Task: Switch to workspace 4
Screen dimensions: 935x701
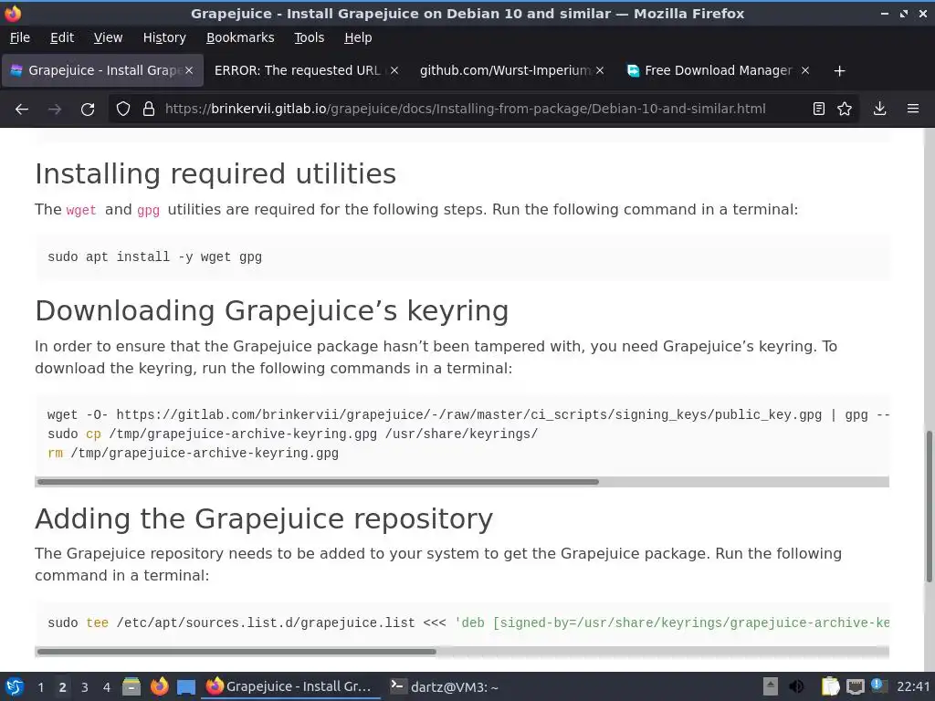Action: tap(107, 687)
